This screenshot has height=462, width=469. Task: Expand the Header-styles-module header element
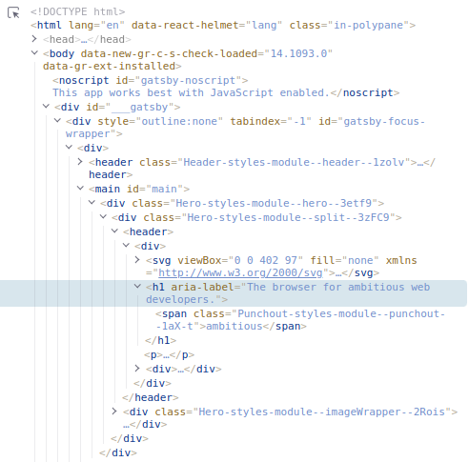click(80, 162)
